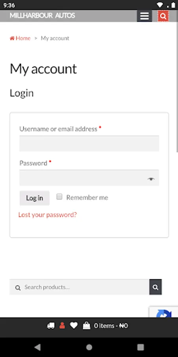Image resolution: width=178 pixels, height=357 pixels.
Task: Click the Log in button
Action: point(34,198)
